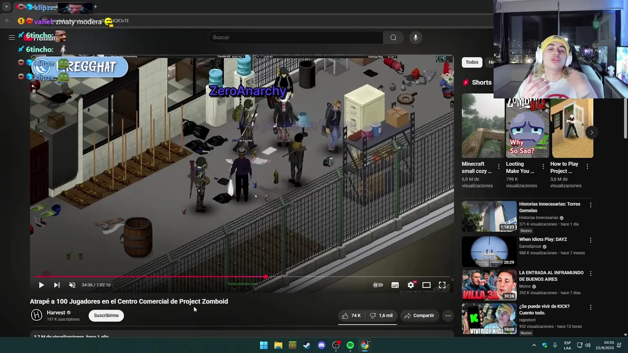This screenshot has height=353, width=628.
Task: Open the YouTube hamburger guide menu
Action: click(x=11, y=37)
